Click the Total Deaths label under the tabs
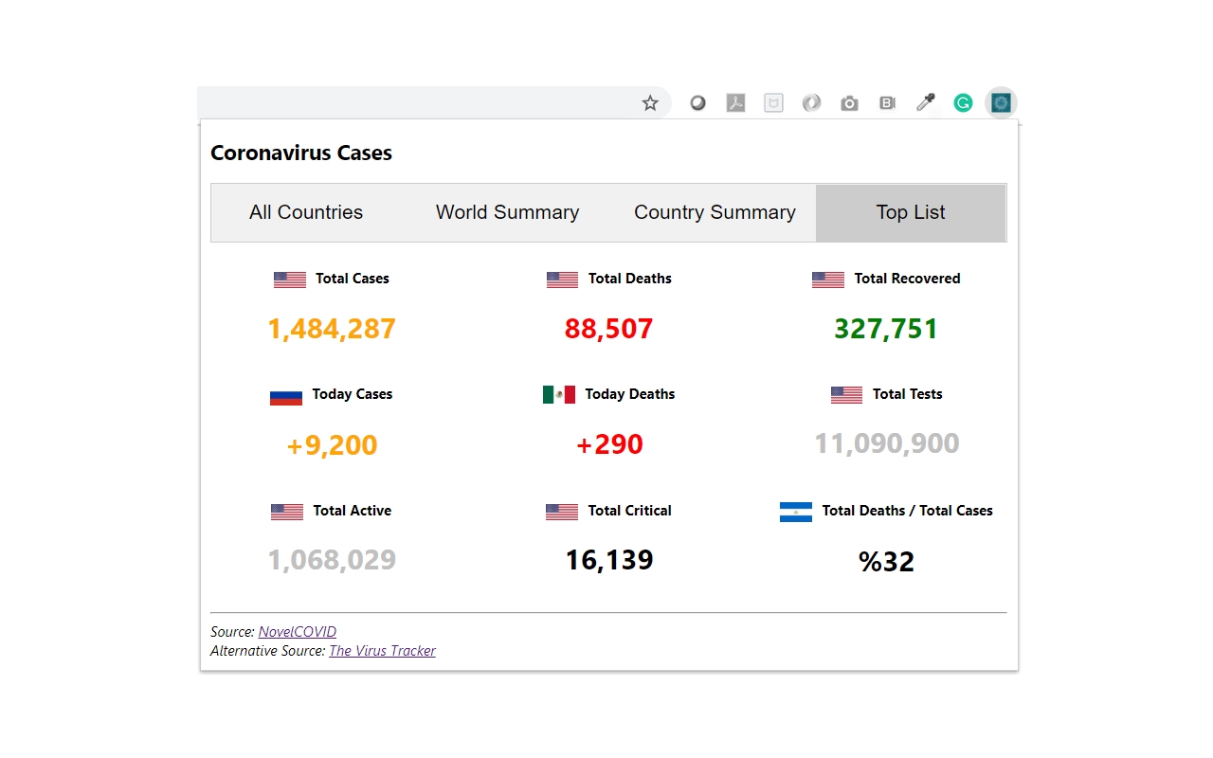This screenshot has height=758, width=1213. (x=630, y=279)
